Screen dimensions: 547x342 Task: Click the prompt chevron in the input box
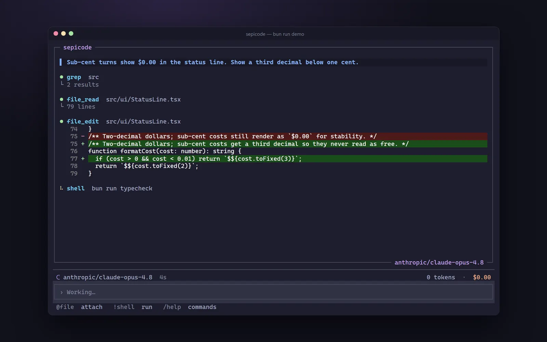pyautogui.click(x=62, y=292)
